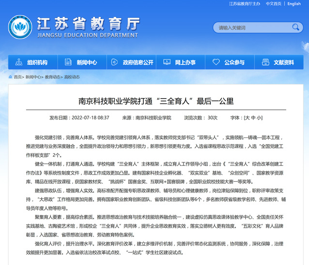
Task: Click paragraph starting 健全一体机制
Action: 155,173
